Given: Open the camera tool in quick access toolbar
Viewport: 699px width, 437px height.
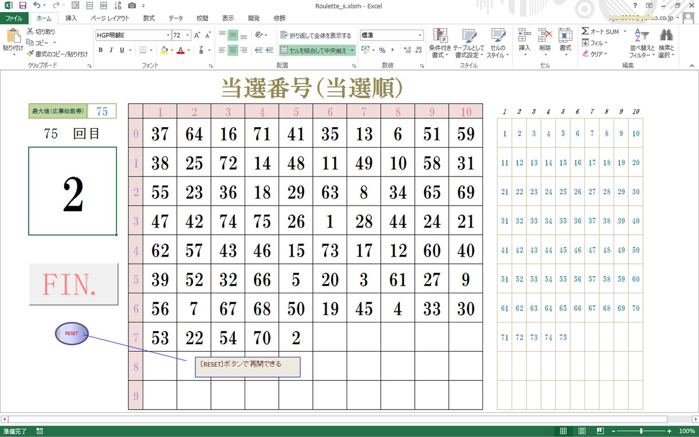Looking at the screenshot, I should pos(132,5).
